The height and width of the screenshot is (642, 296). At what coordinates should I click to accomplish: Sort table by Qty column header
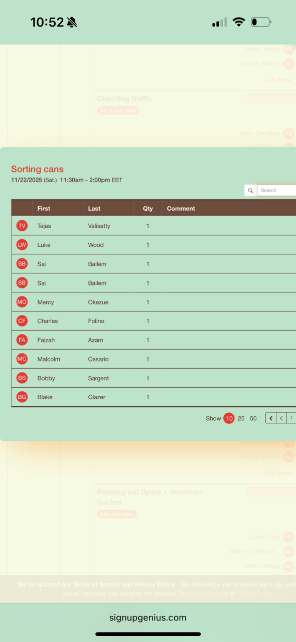(x=148, y=208)
